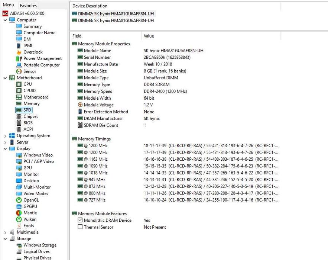The image size is (328, 260).
Task: Open the PCI / AGP Video icon
Action: click(19, 161)
